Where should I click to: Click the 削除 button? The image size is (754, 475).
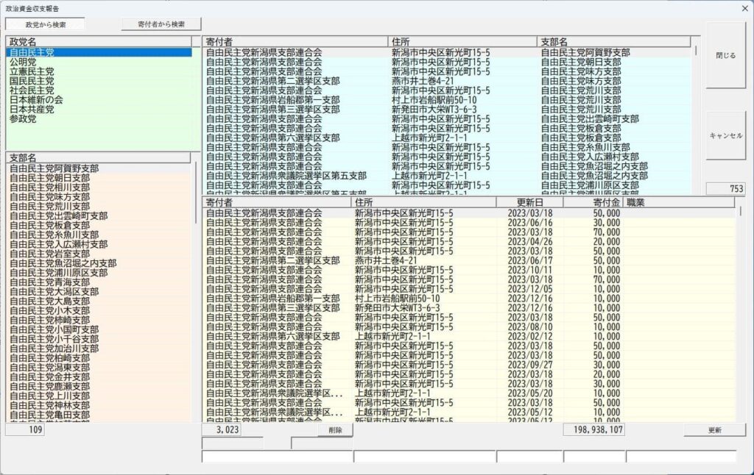pyautogui.click(x=335, y=431)
